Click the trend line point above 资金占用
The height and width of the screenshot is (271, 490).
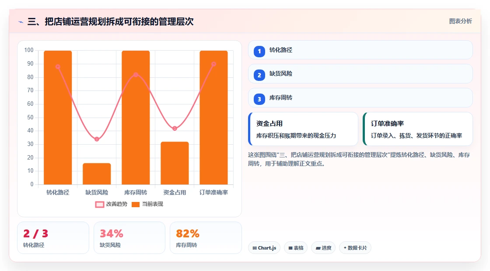175,129
